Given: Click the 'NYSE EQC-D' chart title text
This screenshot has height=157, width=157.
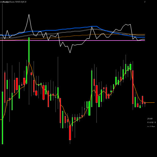Looking at the screenshot, I should (21, 2).
